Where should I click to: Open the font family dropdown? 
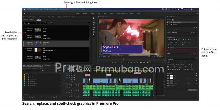coord(181,59)
